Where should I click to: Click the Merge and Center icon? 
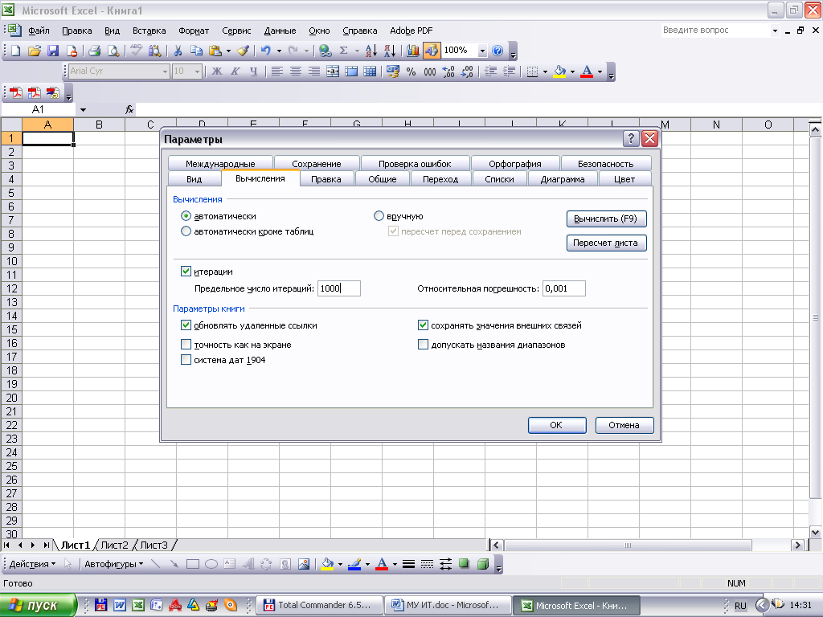333,72
